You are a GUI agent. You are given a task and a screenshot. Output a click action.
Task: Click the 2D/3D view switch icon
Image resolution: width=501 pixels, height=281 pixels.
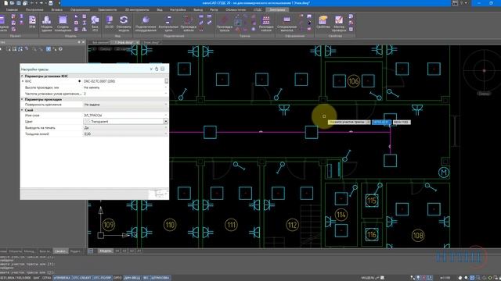coord(109,23)
